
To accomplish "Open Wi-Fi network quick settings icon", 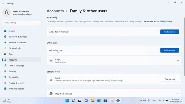I will (160, 101).
